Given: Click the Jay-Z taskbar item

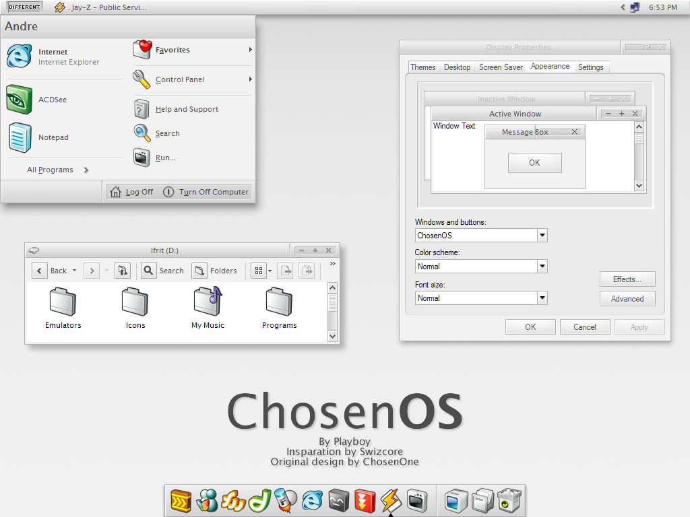Looking at the screenshot, I should tap(101, 7).
